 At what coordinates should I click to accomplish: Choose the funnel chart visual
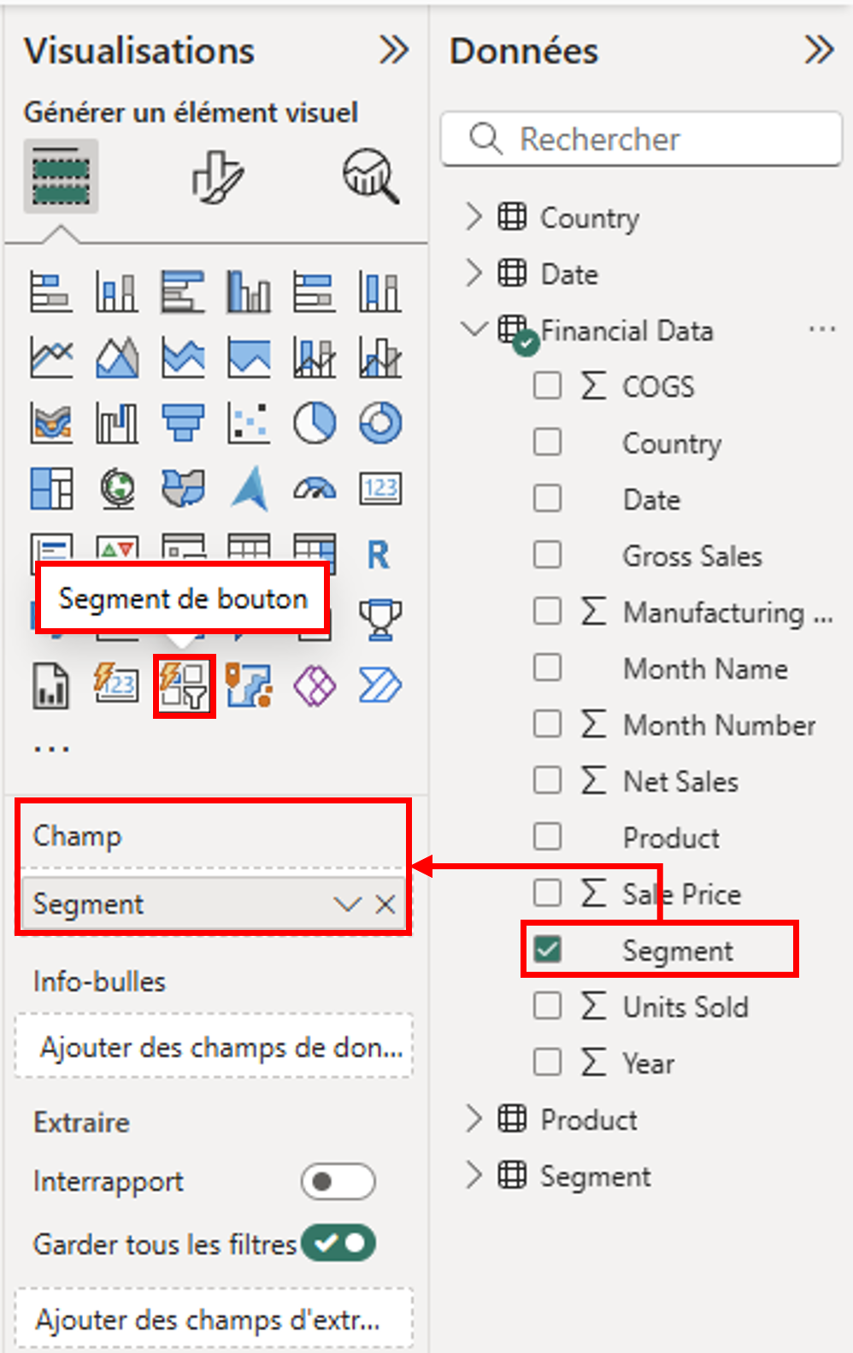[x=183, y=423]
